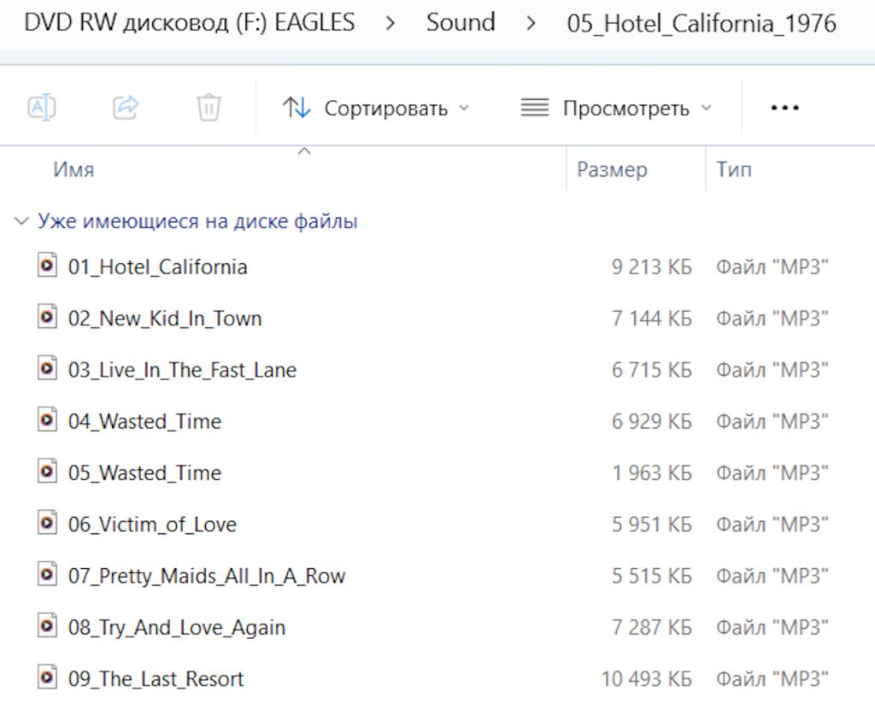Click the Share toolbar icon
The width and height of the screenshot is (875, 721).
point(125,107)
